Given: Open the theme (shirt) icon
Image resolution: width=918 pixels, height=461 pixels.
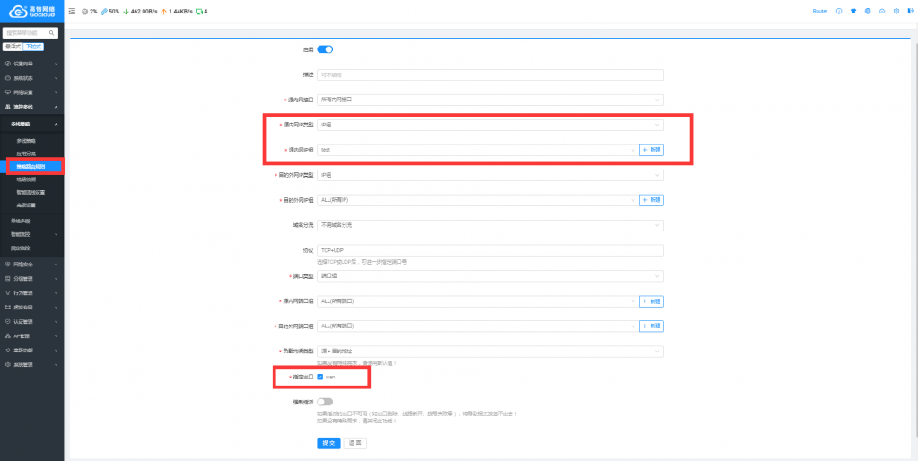Looking at the screenshot, I should (853, 11).
